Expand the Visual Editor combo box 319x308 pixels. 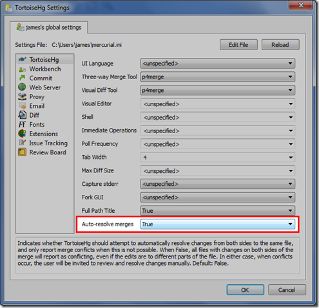coord(218,104)
